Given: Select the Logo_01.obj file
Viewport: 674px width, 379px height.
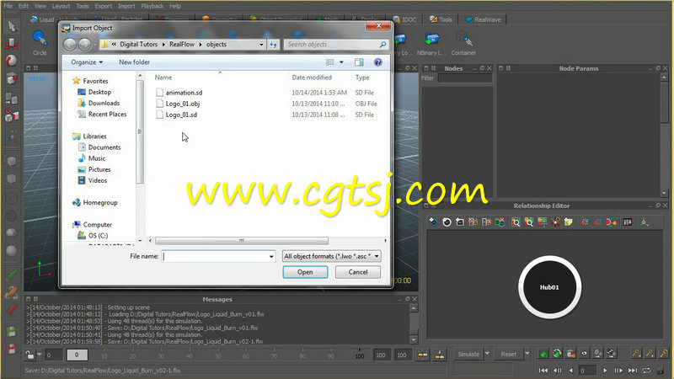Looking at the screenshot, I should pos(183,104).
